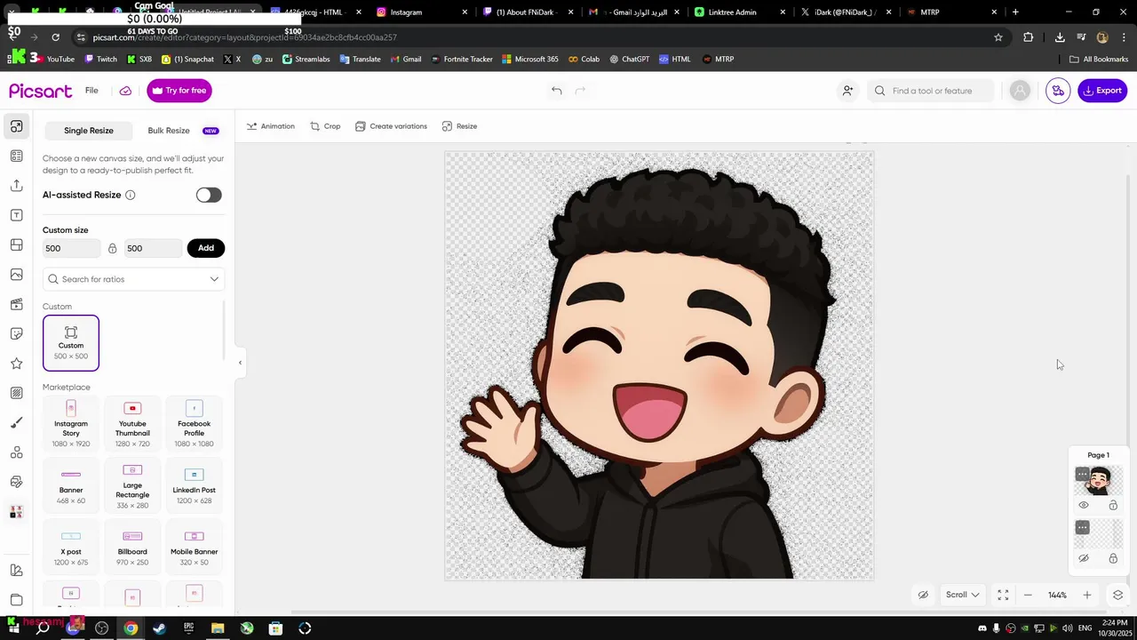Open the My Folders icon at sidebar bottom
The height and width of the screenshot is (640, 1137).
click(16, 600)
